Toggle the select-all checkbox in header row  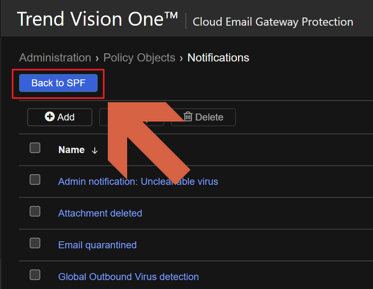[35, 148]
